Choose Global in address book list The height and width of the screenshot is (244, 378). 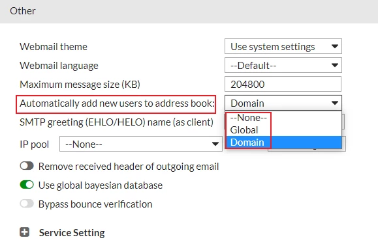click(x=283, y=130)
